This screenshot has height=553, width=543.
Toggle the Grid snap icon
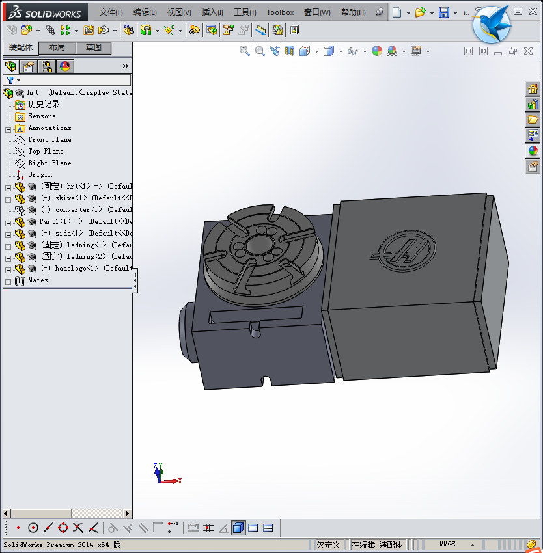click(x=208, y=528)
